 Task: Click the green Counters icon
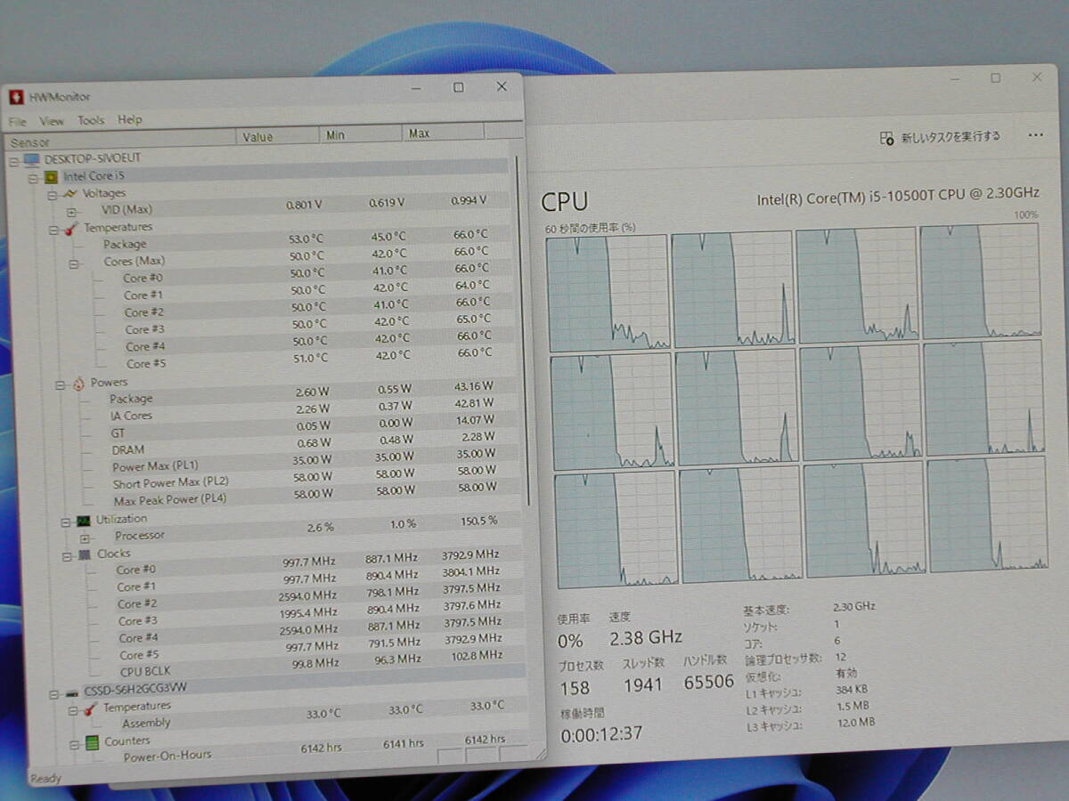coord(92,742)
